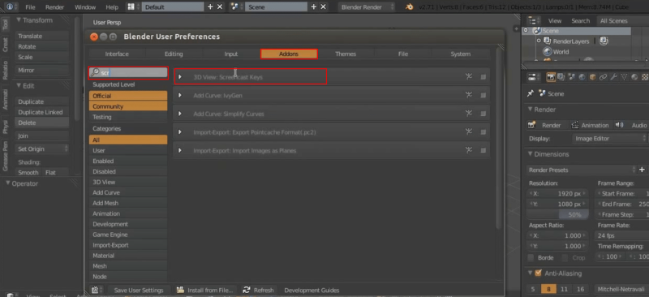This screenshot has width=649, height=297.
Task: Delete the current Scene with X icon
Action: pyautogui.click(x=323, y=6)
